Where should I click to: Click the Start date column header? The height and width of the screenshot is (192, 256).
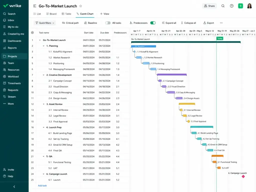click(89, 33)
